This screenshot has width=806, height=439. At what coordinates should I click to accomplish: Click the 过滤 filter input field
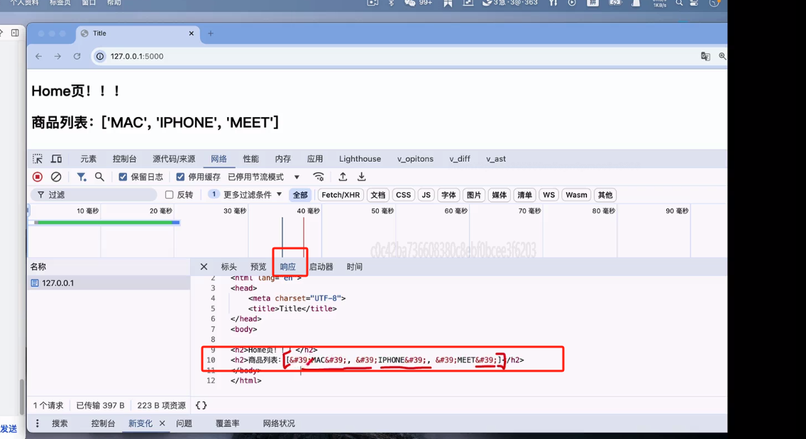point(94,195)
